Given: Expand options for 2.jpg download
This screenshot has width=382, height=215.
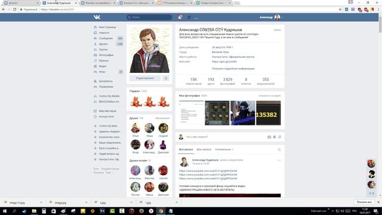Looking at the screenshot, I should point(131,202).
